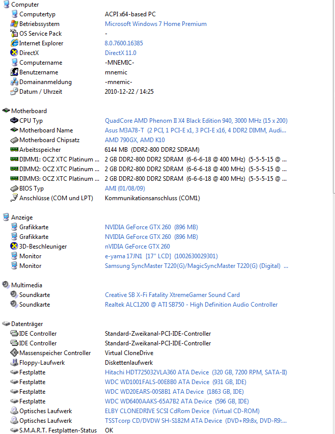Click the BIOS Typ chip icon
This screenshot has width=335, height=434.
point(14,188)
